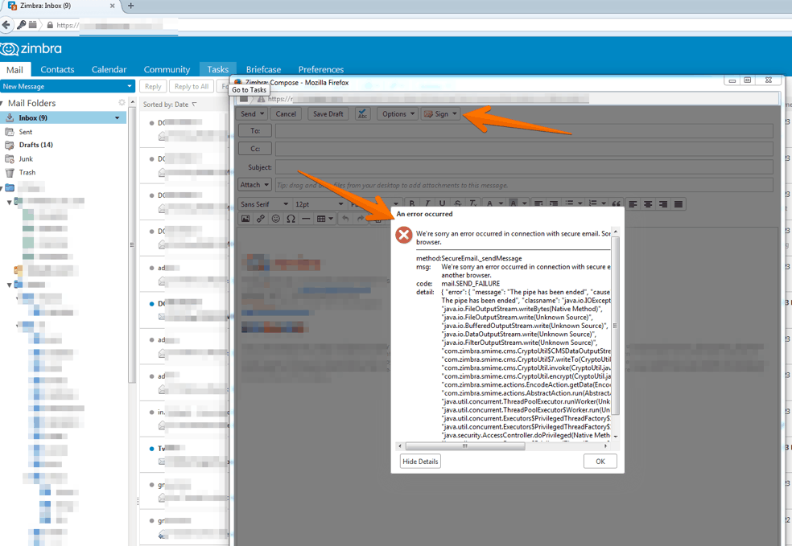This screenshot has height=546, width=792.
Task: Switch to the Calendar tab
Action: pyautogui.click(x=109, y=70)
